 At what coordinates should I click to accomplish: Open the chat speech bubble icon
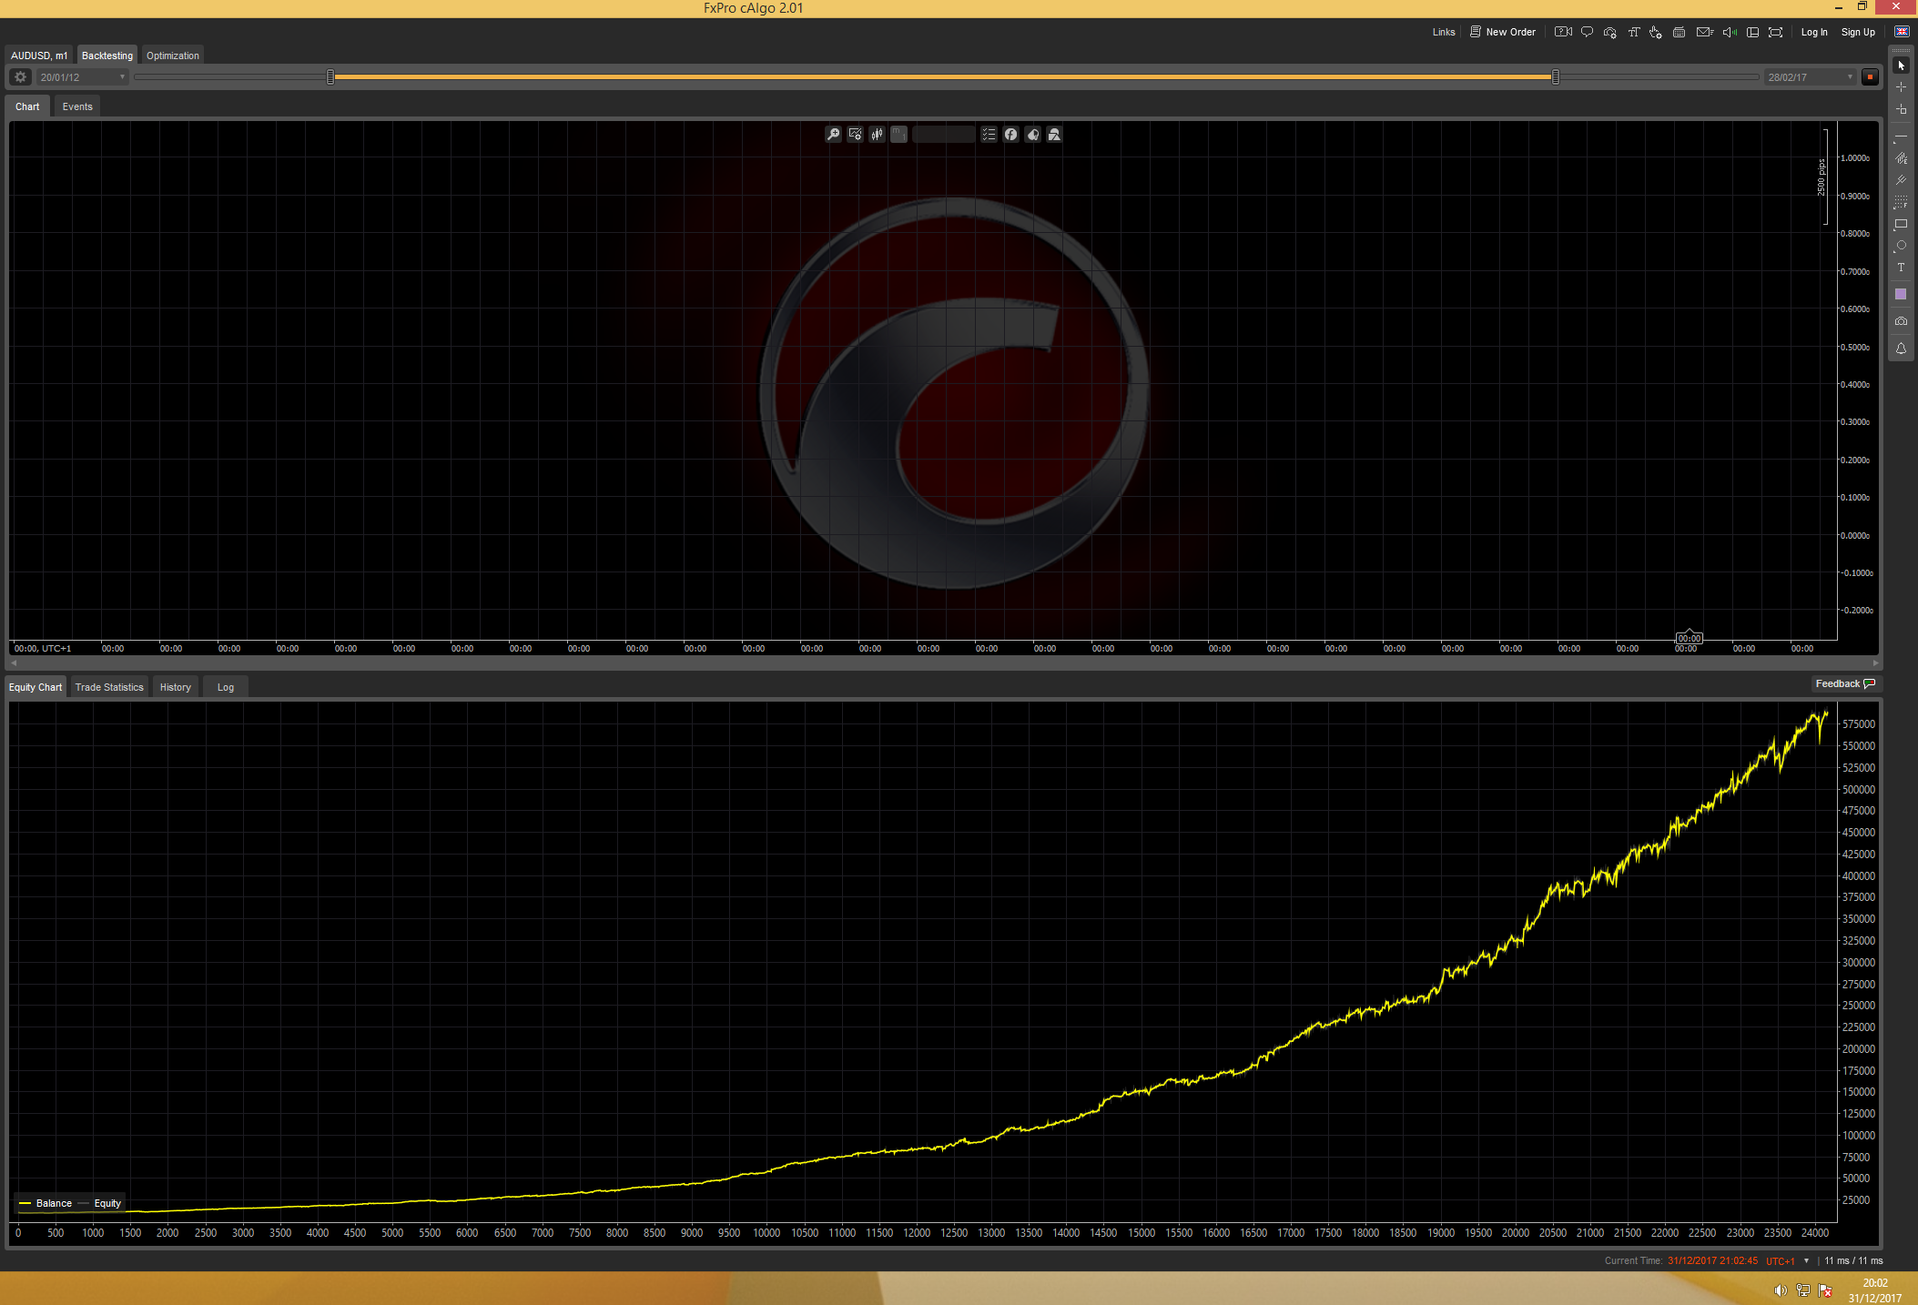click(x=1587, y=32)
